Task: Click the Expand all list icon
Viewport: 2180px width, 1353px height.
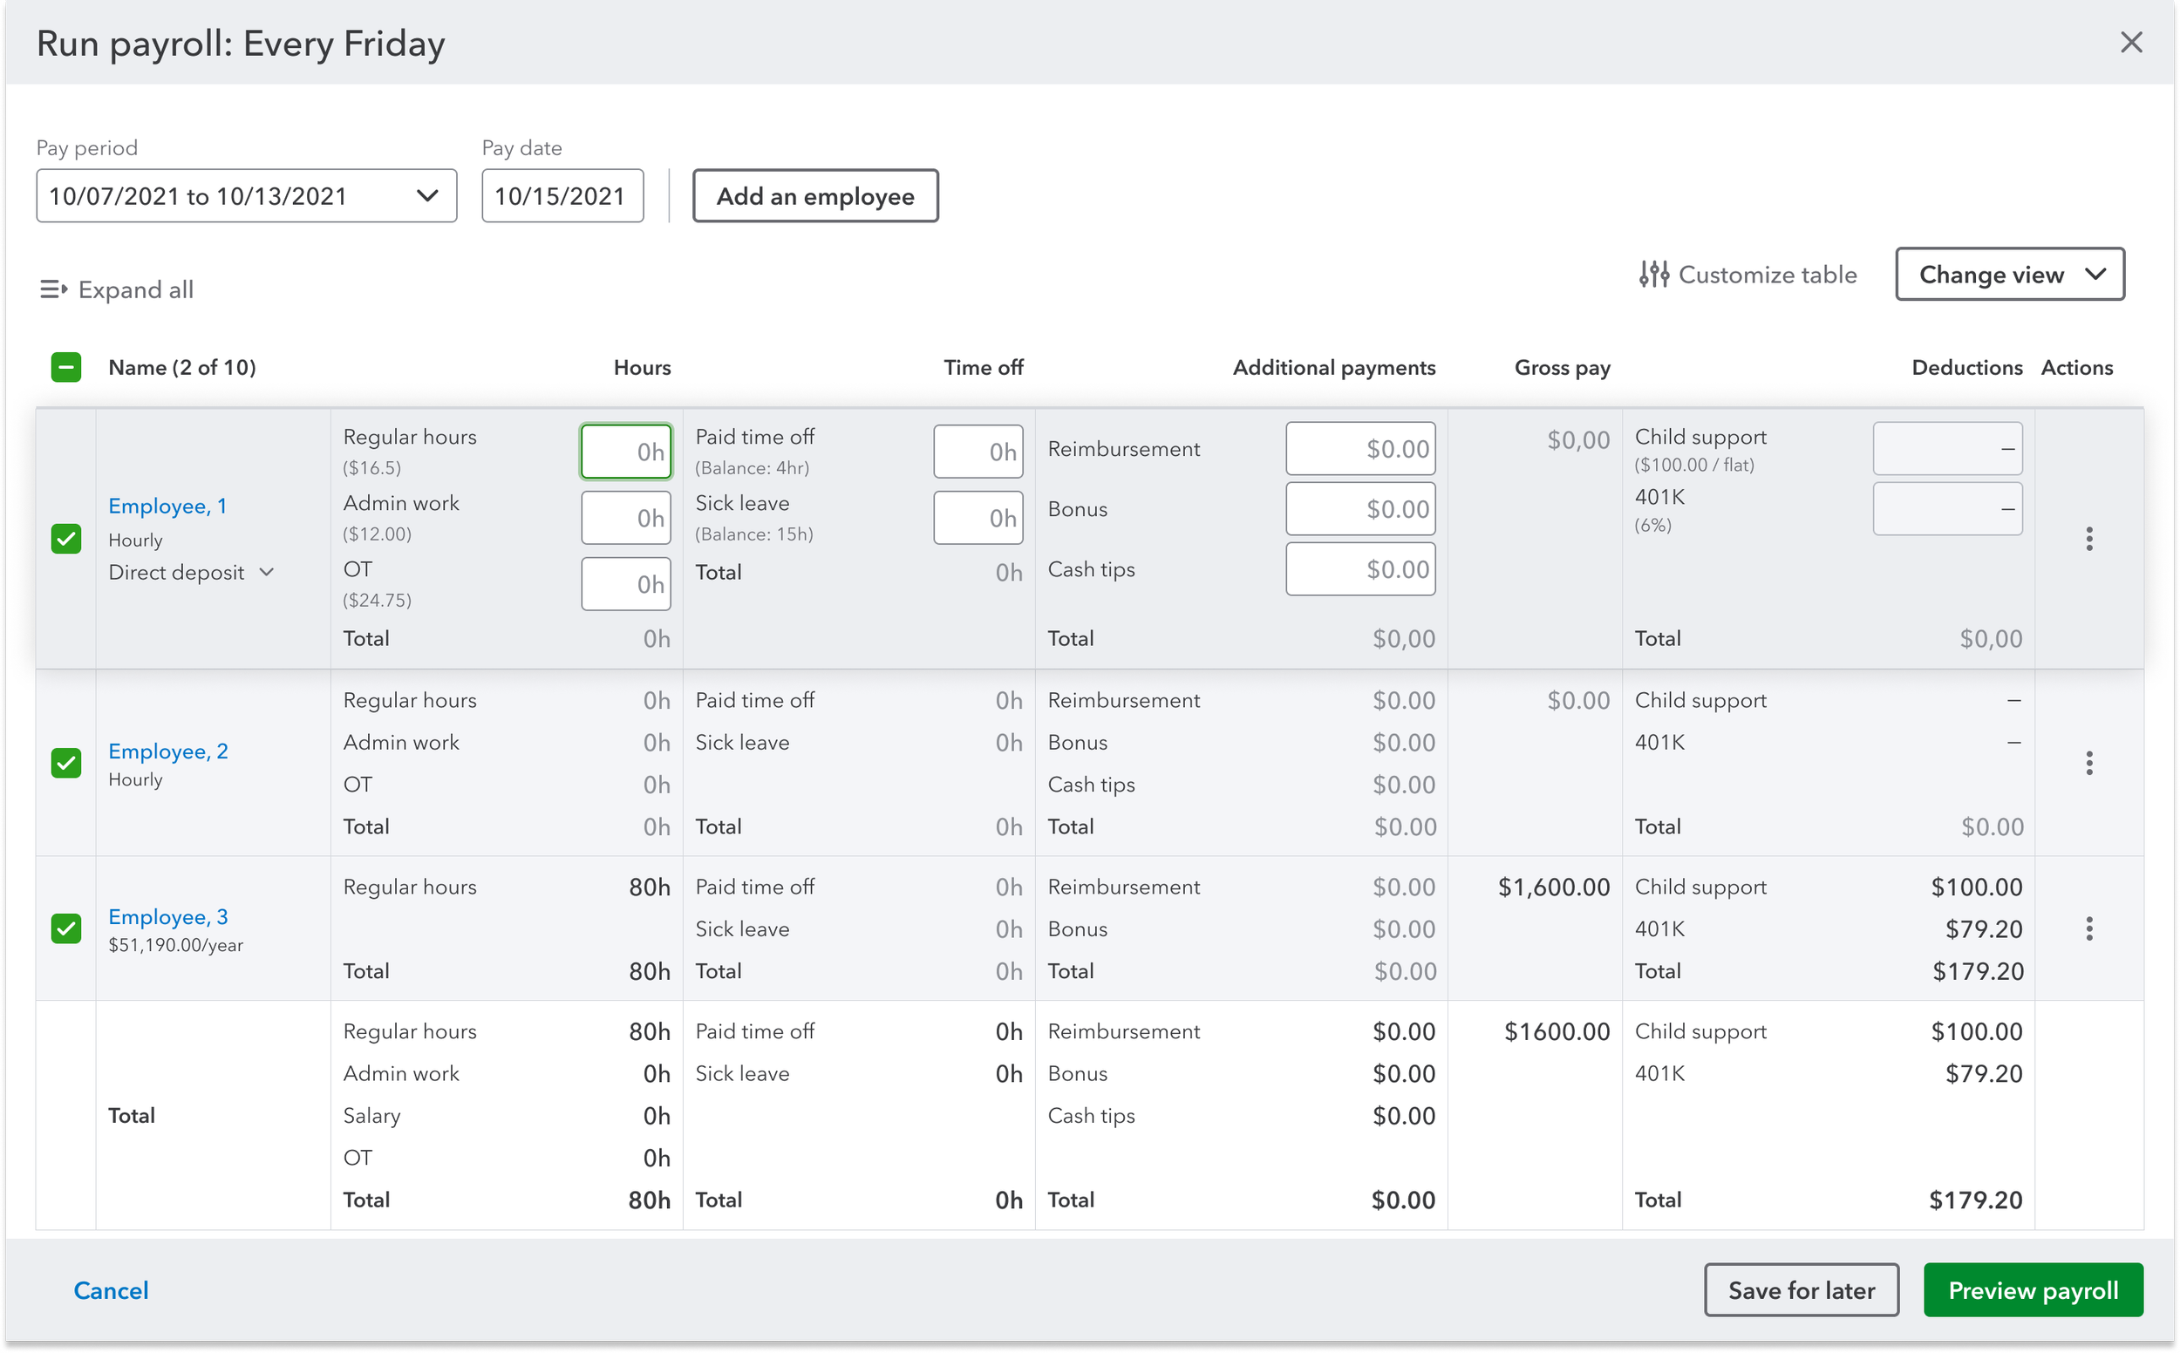Action: pos(54,290)
